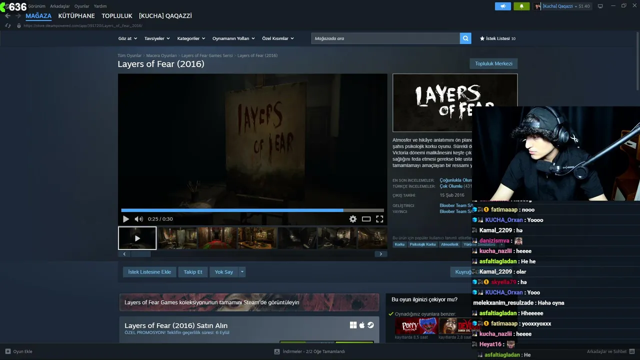Image resolution: width=640 pixels, height=360 pixels.
Task: Open the İstek Listesi wishlist link
Action: 497,38
